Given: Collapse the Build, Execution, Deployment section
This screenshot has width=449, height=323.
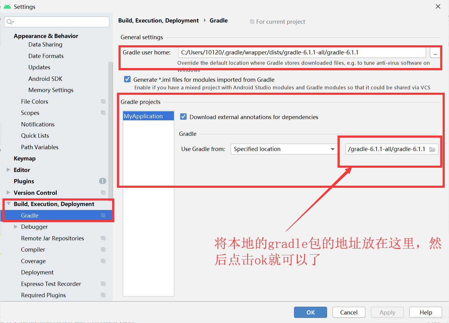Looking at the screenshot, I should click(x=9, y=204).
